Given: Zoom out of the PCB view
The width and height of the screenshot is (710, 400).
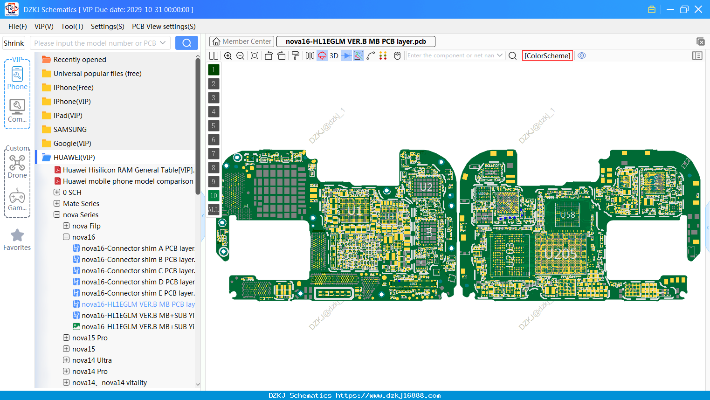Looking at the screenshot, I should click(241, 55).
